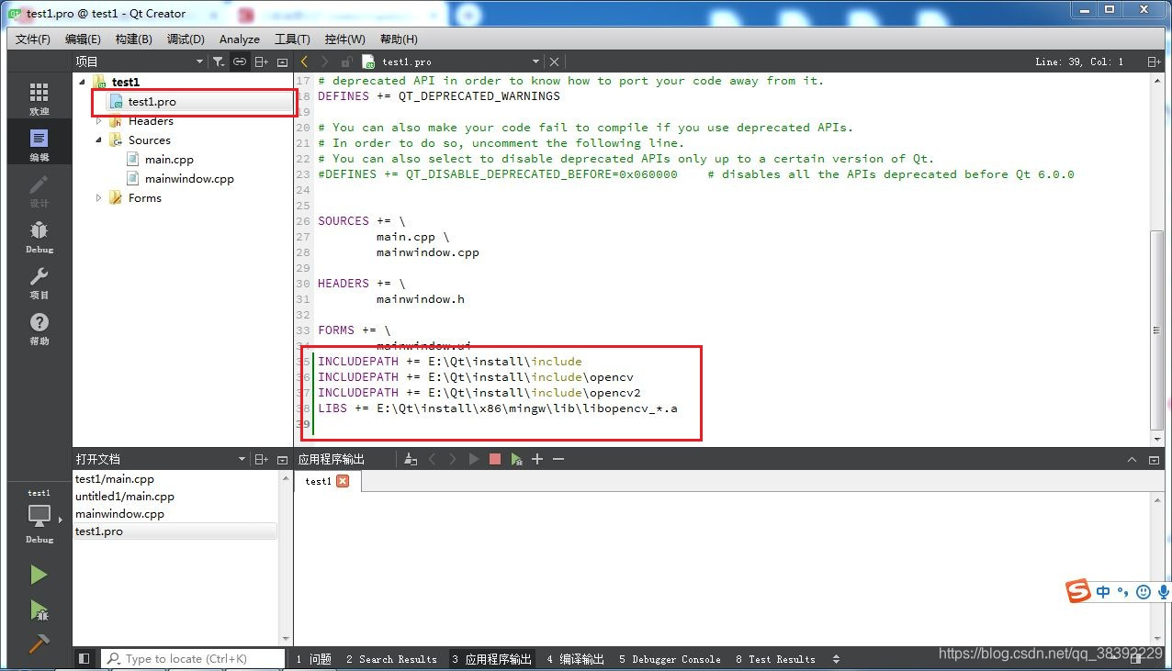Open the 帮助 (Help) mode
Viewport: 1172px width, 671px height.
(x=39, y=329)
